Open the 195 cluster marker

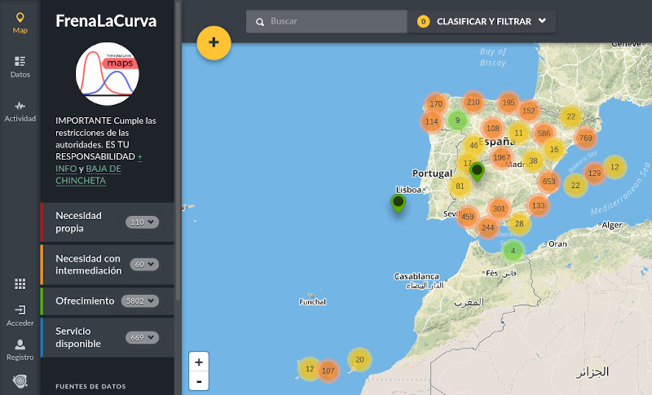(x=509, y=102)
